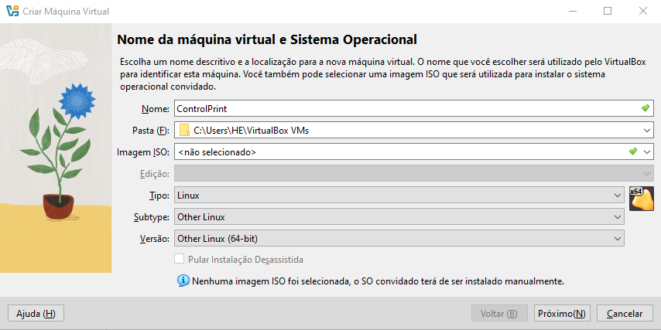Image resolution: width=661 pixels, height=330 pixels.
Task: Open the Subtype dropdown showing Other Linux
Action: click(x=617, y=217)
